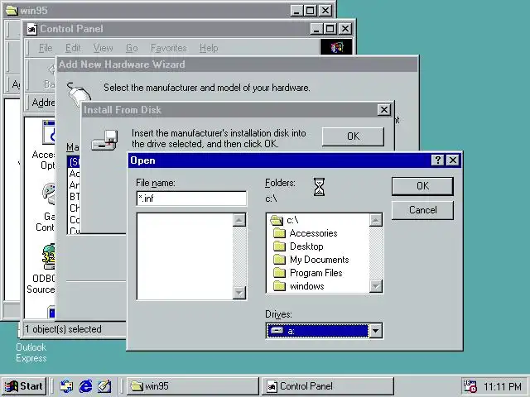Open the Drives dropdown showing a:
Viewport: 530px width, 397px height.
pos(324,331)
